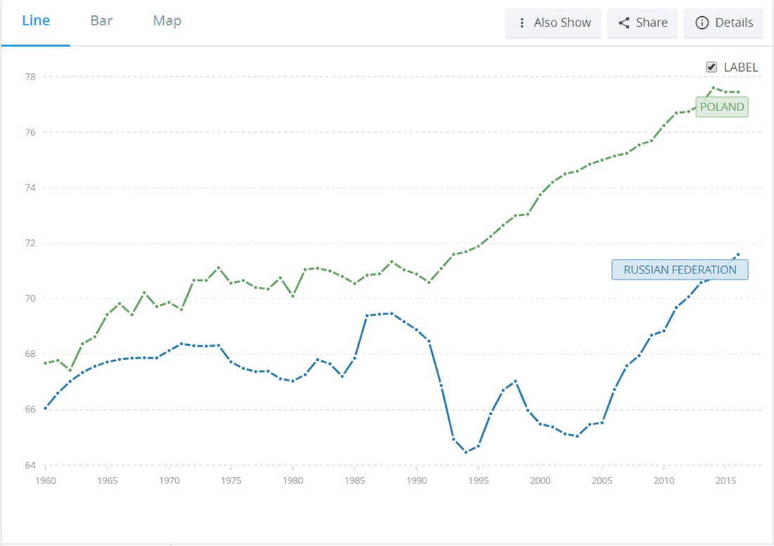Click the 2015 x-axis year label
This screenshot has height=546, width=774.
coord(725,481)
